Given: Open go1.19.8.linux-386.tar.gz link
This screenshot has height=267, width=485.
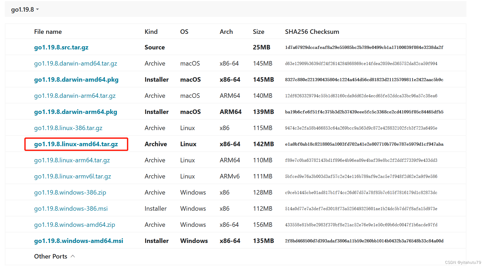Looking at the screenshot, I should (x=68, y=128).
